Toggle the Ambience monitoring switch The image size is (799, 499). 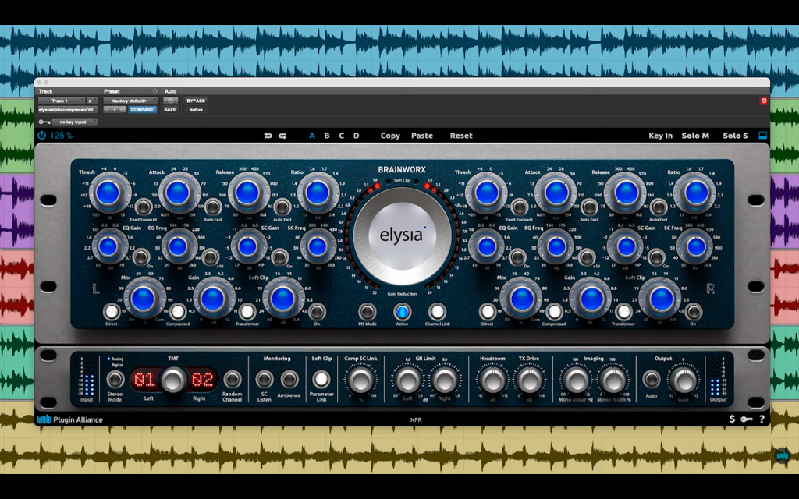289,380
